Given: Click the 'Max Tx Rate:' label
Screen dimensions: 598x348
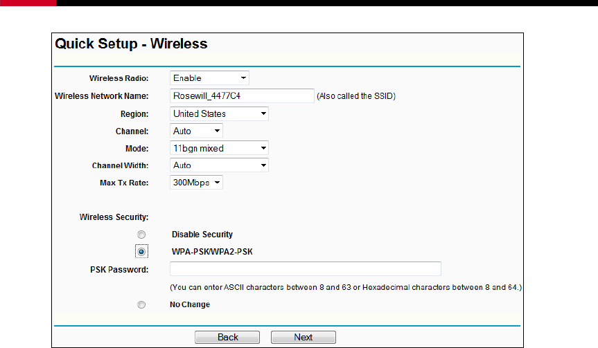Looking at the screenshot, I should (x=124, y=183).
